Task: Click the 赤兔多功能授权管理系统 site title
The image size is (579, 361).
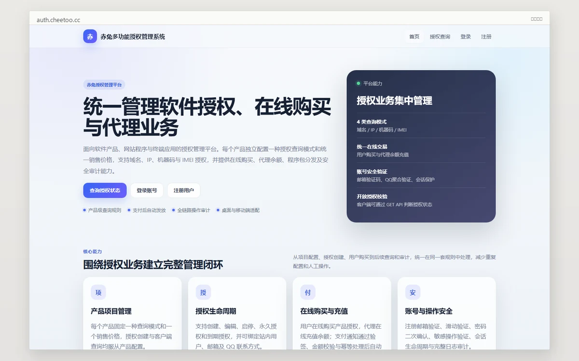Action: pos(133,37)
